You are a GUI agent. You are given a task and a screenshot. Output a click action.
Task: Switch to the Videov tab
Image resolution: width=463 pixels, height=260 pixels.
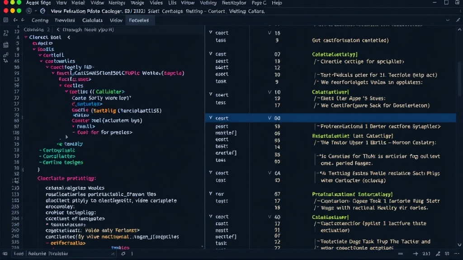[116, 20]
